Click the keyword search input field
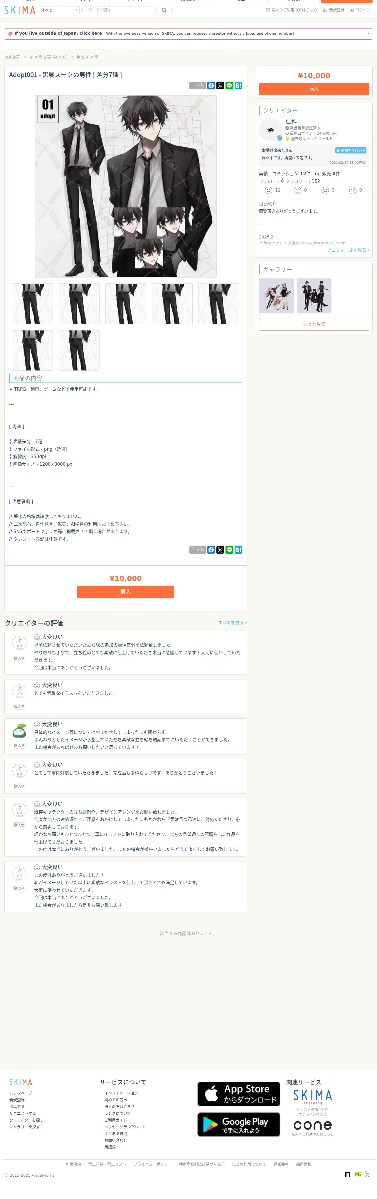Viewport: 377px width, 1199px height. [117, 10]
